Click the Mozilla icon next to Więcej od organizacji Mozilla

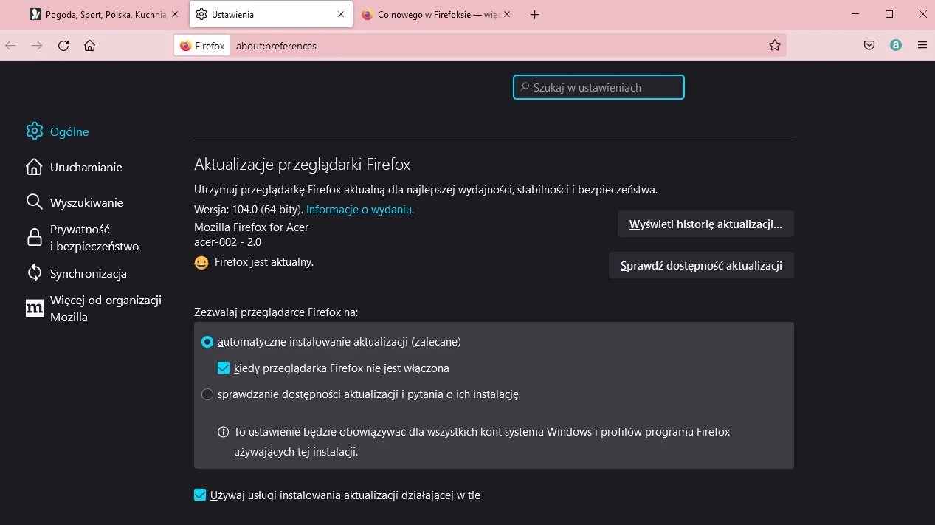tap(34, 308)
